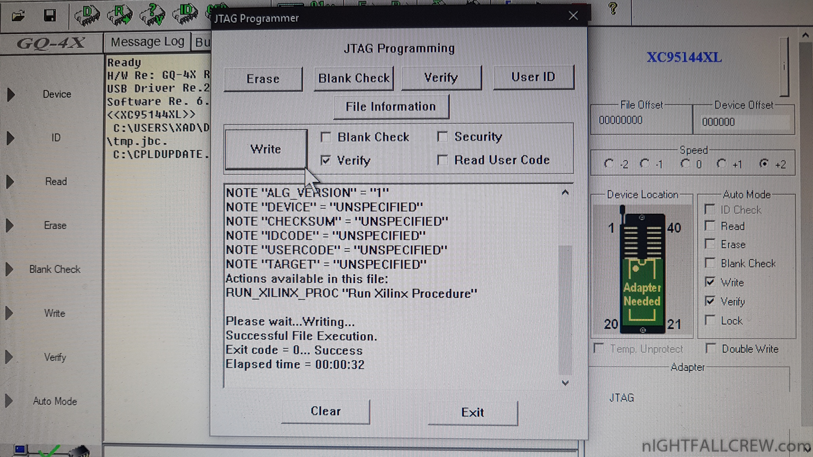Click Exit button in JTAG dialog
813x457 pixels.
coord(473,412)
